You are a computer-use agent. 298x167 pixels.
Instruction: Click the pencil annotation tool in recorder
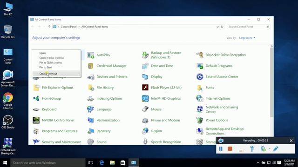coord(276,149)
